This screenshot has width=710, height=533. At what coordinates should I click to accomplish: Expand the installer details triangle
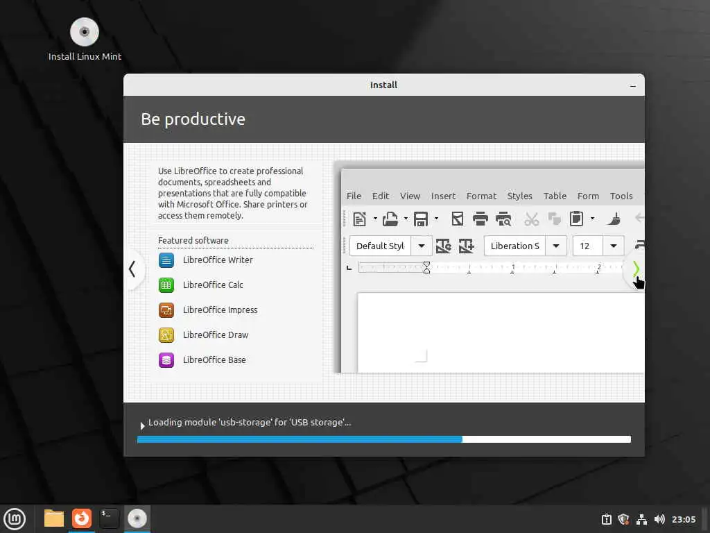click(143, 425)
